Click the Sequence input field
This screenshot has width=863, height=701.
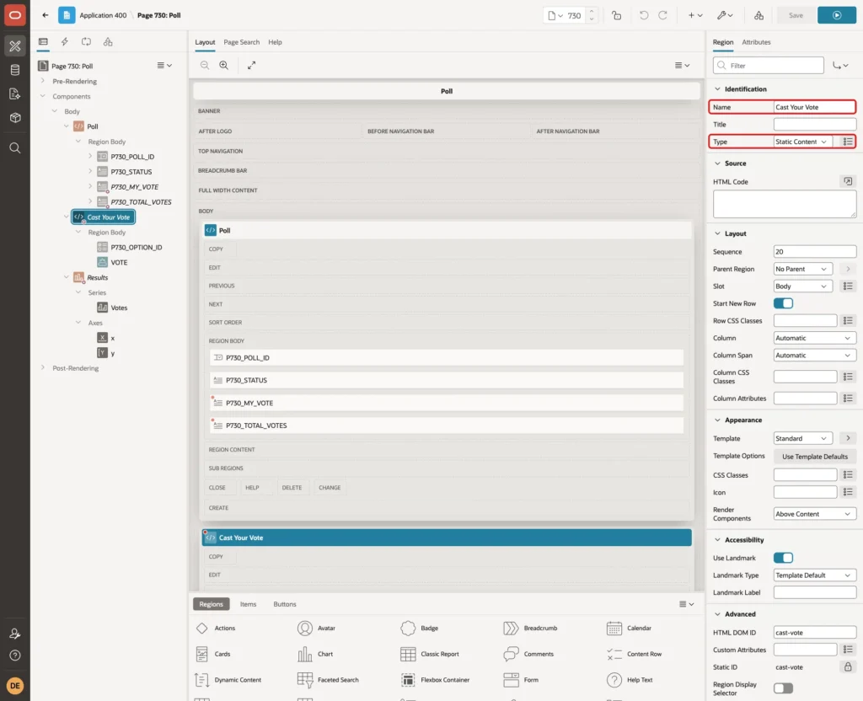pos(815,252)
